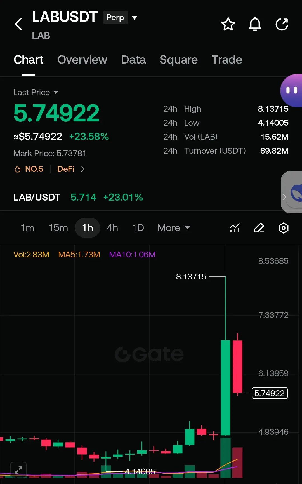Tap the 8.13715 high marker on chart
The height and width of the screenshot is (484, 302).
[191, 277]
